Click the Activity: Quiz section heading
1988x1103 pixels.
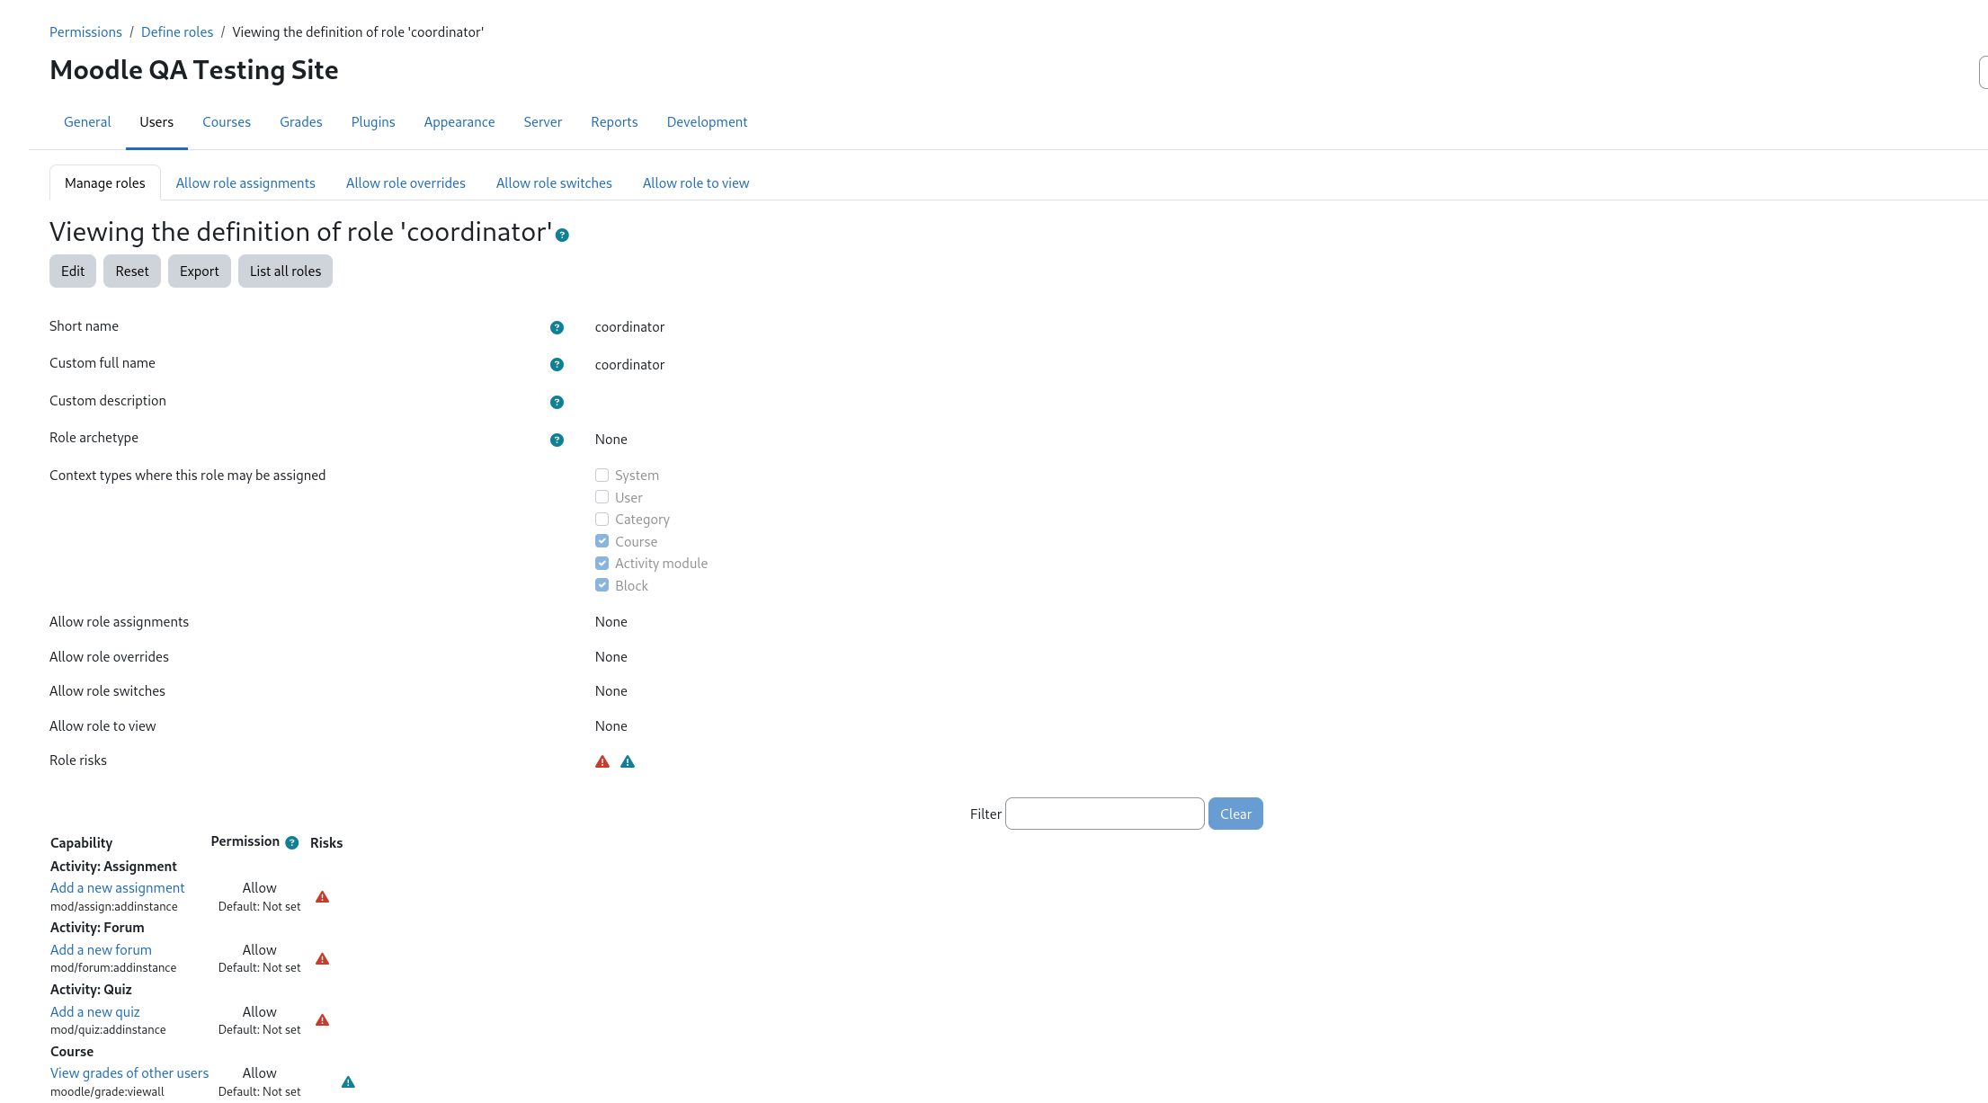tap(91, 990)
